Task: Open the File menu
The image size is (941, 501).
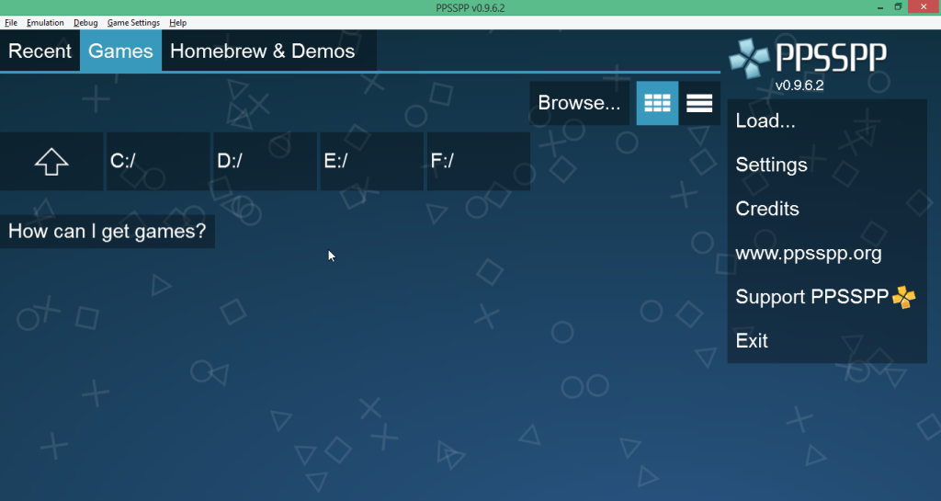Action: tap(11, 23)
